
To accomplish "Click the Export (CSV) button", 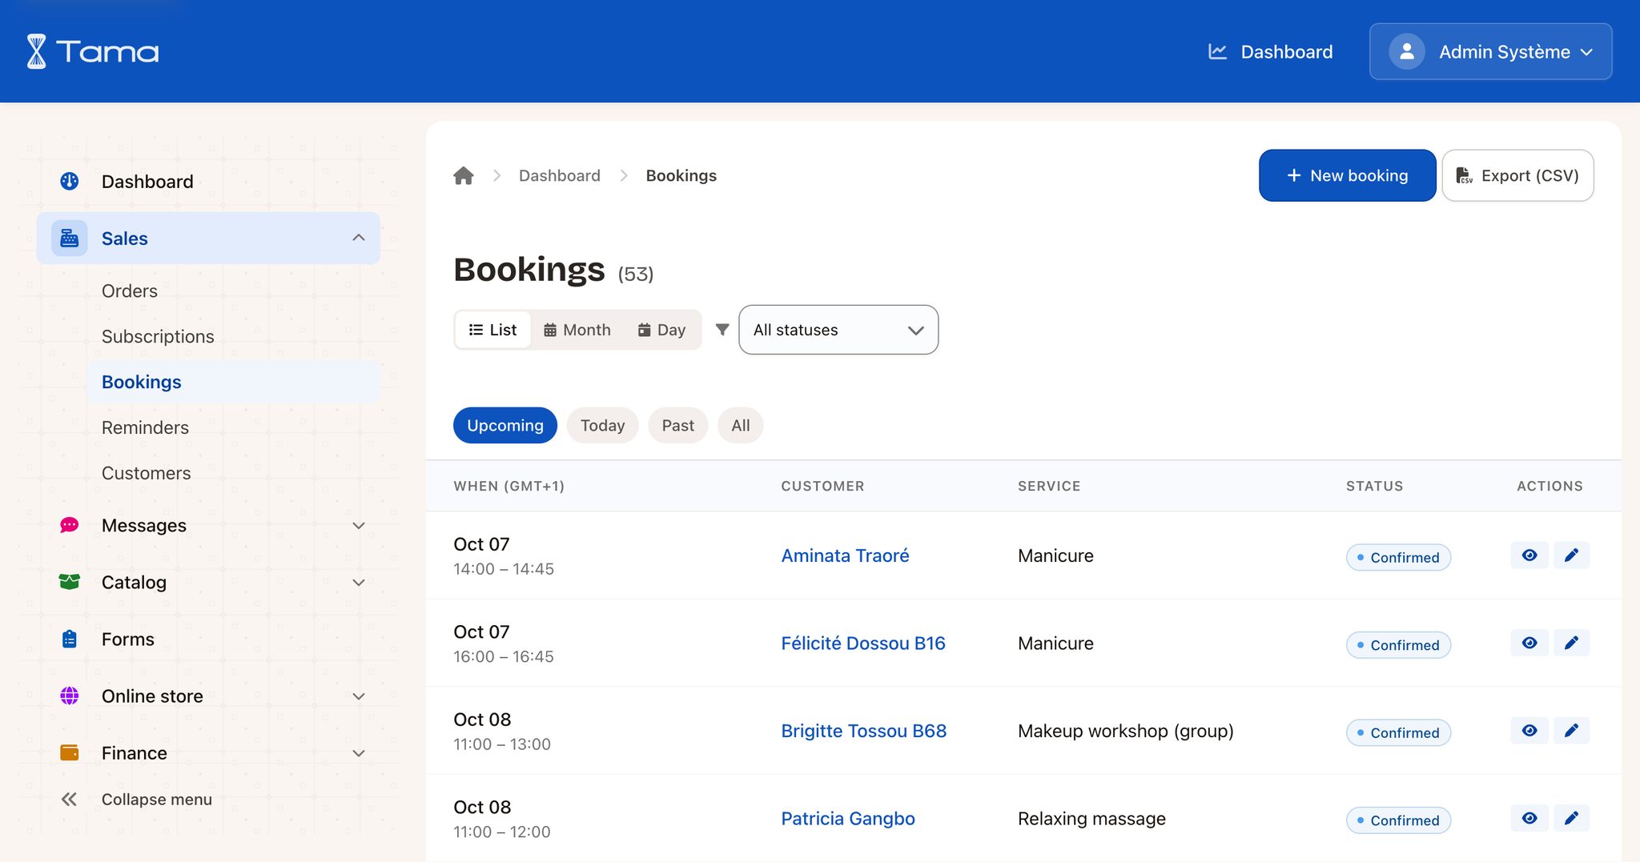I will coord(1517,175).
